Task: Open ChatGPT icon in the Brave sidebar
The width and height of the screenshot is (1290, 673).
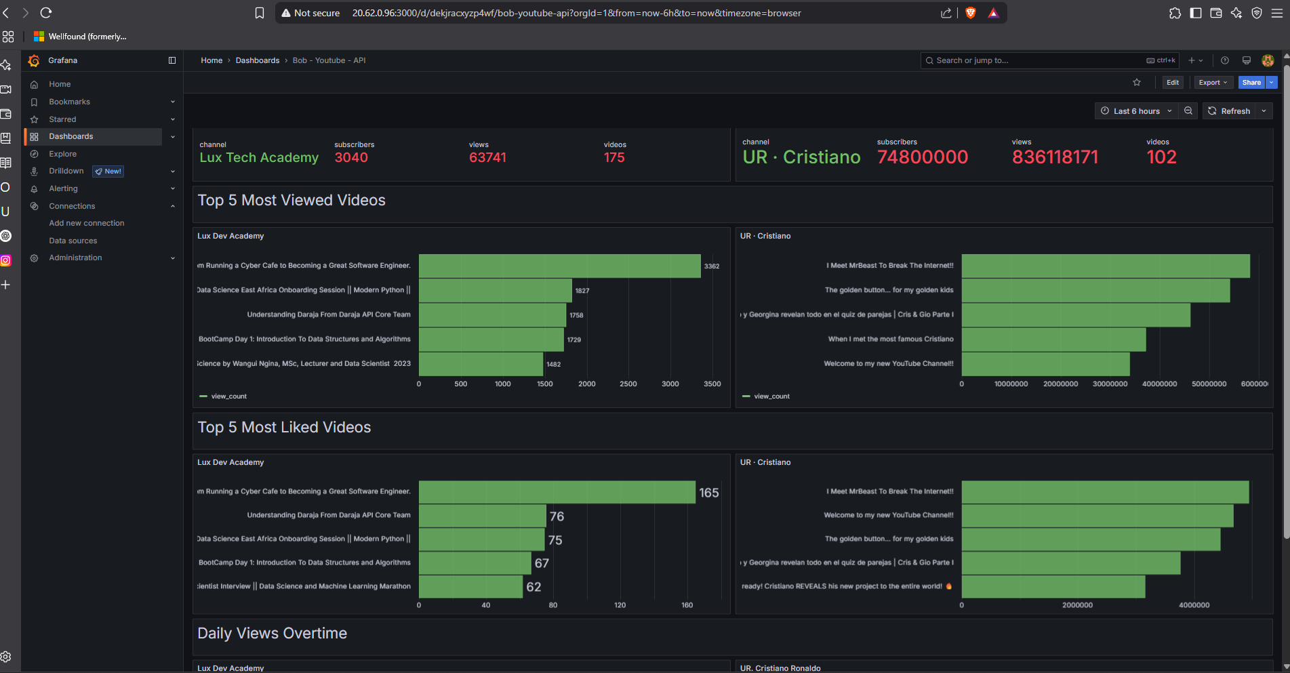Action: [6, 236]
